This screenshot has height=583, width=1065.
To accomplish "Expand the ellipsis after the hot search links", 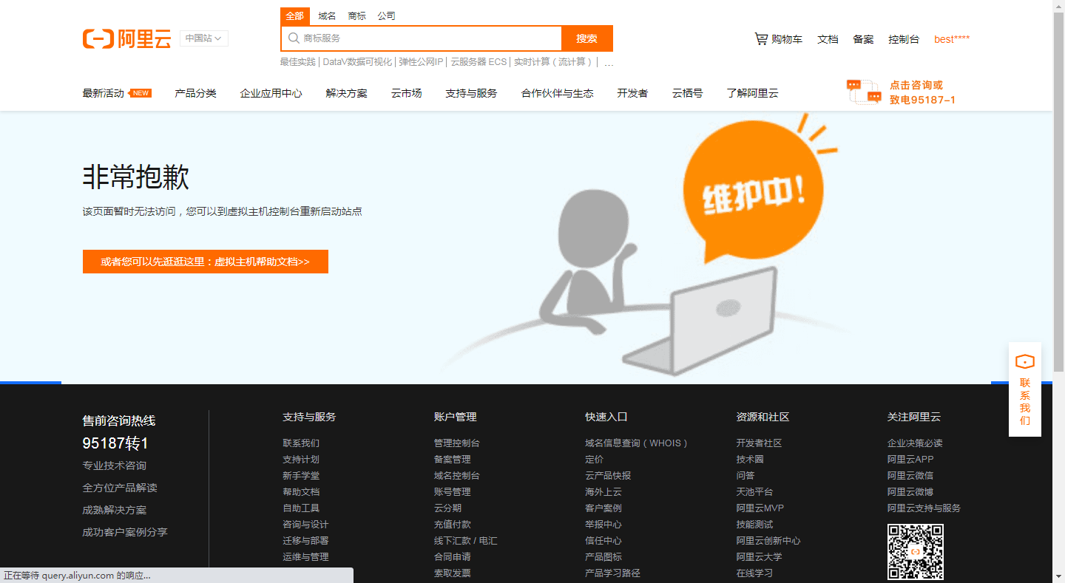I will tap(609, 62).
